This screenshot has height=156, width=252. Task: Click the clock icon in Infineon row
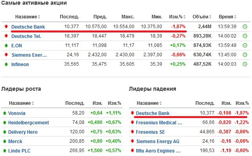point(245,64)
